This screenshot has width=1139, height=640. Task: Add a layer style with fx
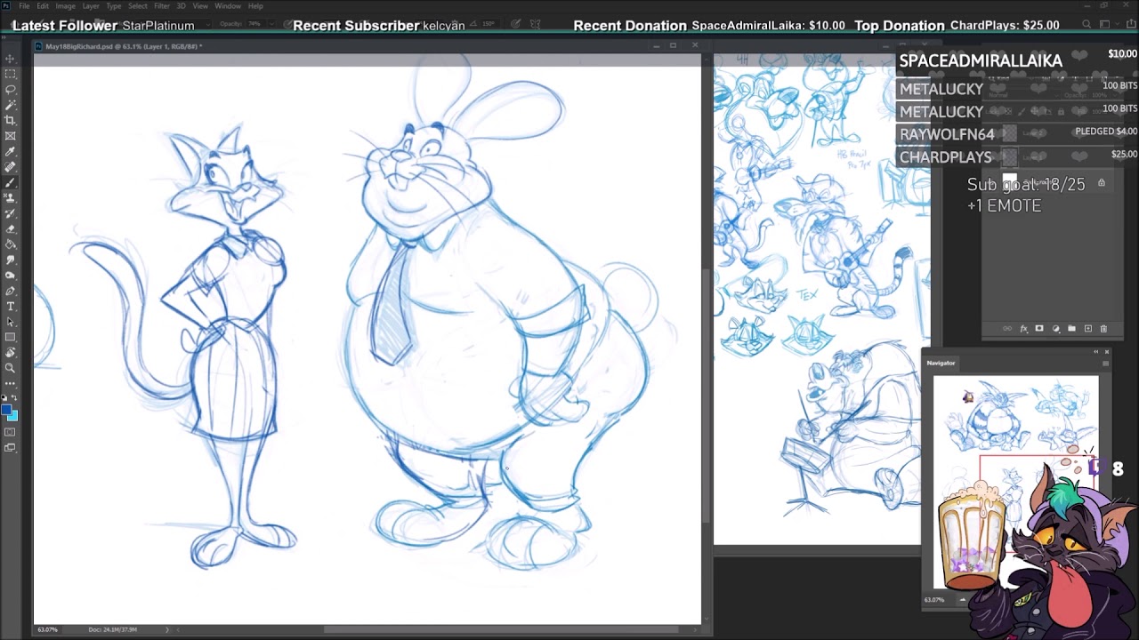tap(1023, 329)
